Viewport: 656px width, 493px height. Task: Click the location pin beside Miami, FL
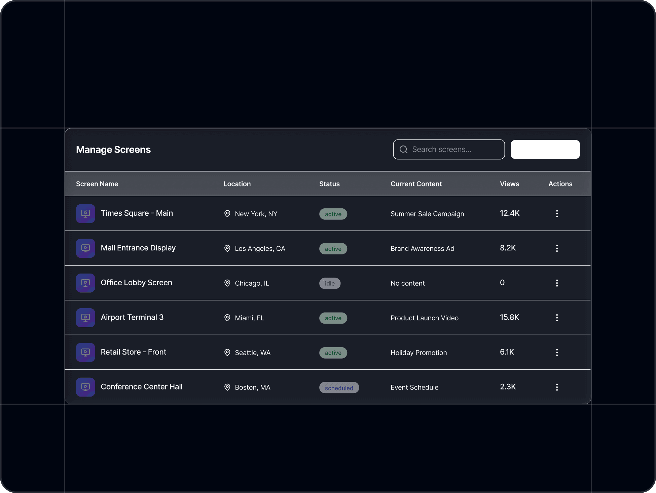pos(227,318)
